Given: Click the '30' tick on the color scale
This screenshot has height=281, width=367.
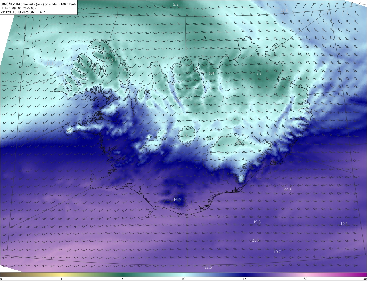Looking at the screenshot, I should click(306, 279).
